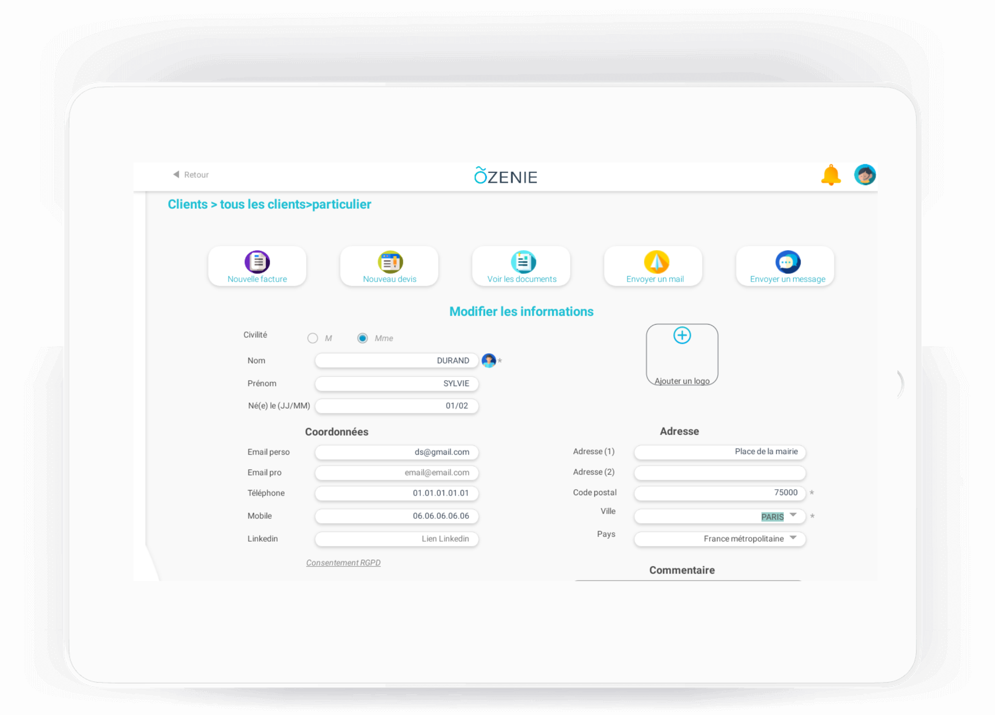
Task: Click the Envoyer un message label
Action: [x=787, y=279]
